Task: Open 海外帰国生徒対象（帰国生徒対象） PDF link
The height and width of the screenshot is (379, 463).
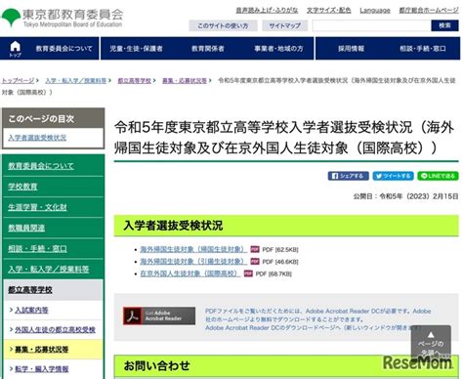Action: click(193, 249)
